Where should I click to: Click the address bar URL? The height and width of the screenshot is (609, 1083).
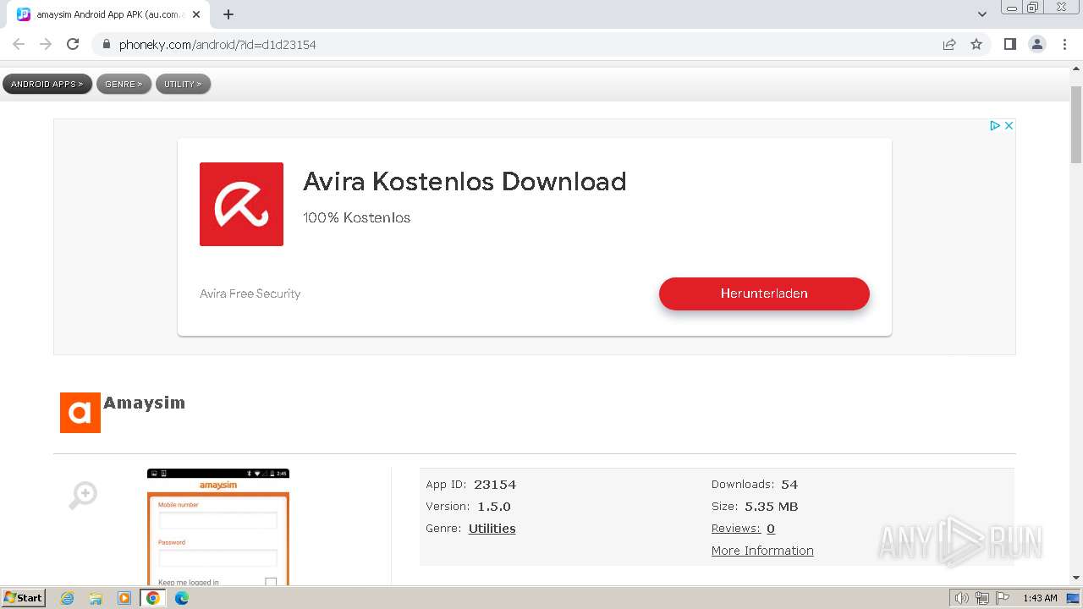(217, 45)
